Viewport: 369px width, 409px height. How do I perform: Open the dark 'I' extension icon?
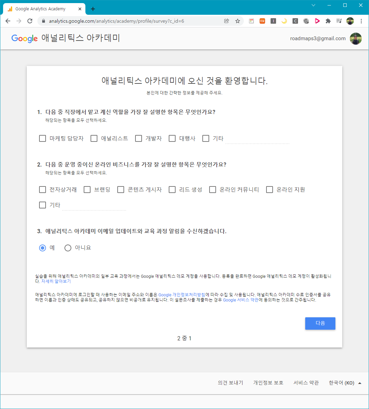(273, 21)
